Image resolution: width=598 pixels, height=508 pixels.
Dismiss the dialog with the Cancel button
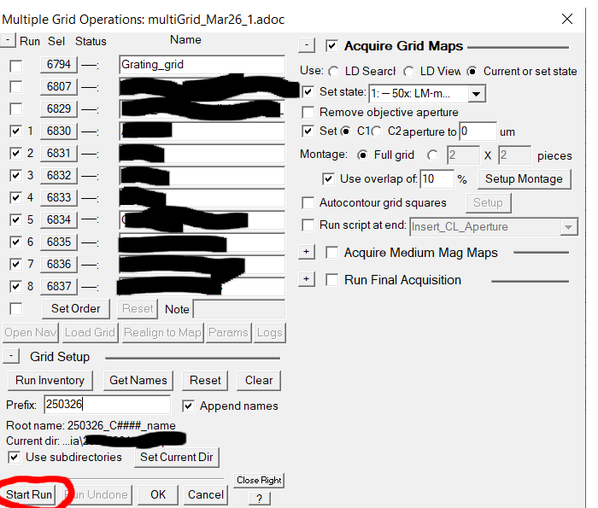point(206,494)
